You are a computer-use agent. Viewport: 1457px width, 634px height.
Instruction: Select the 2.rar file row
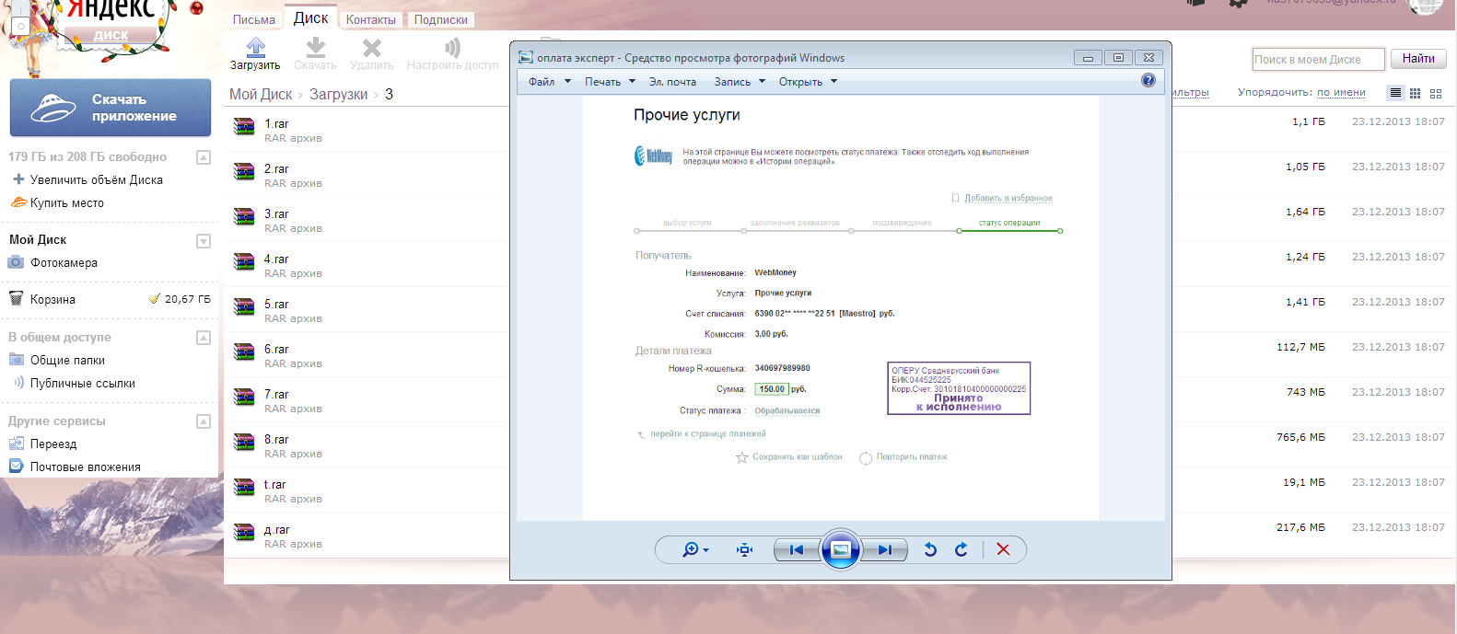point(367,175)
